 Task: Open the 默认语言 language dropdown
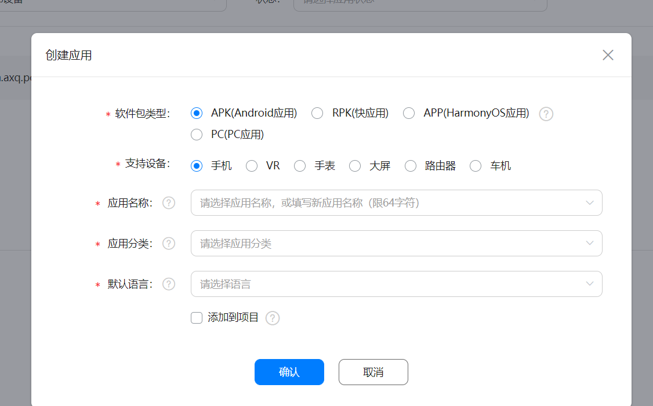(x=397, y=284)
